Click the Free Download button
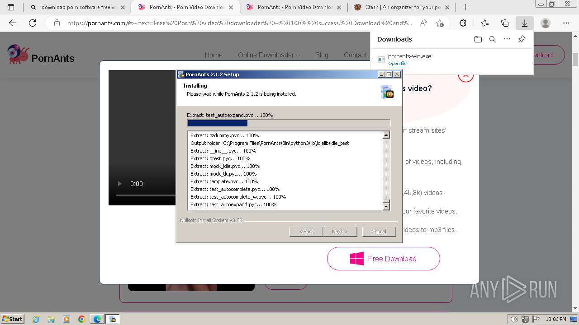This screenshot has width=579, height=325. [x=384, y=259]
